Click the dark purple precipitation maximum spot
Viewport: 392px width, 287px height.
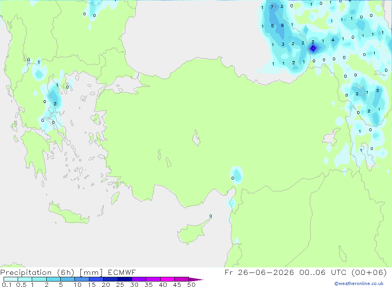[x=313, y=48]
